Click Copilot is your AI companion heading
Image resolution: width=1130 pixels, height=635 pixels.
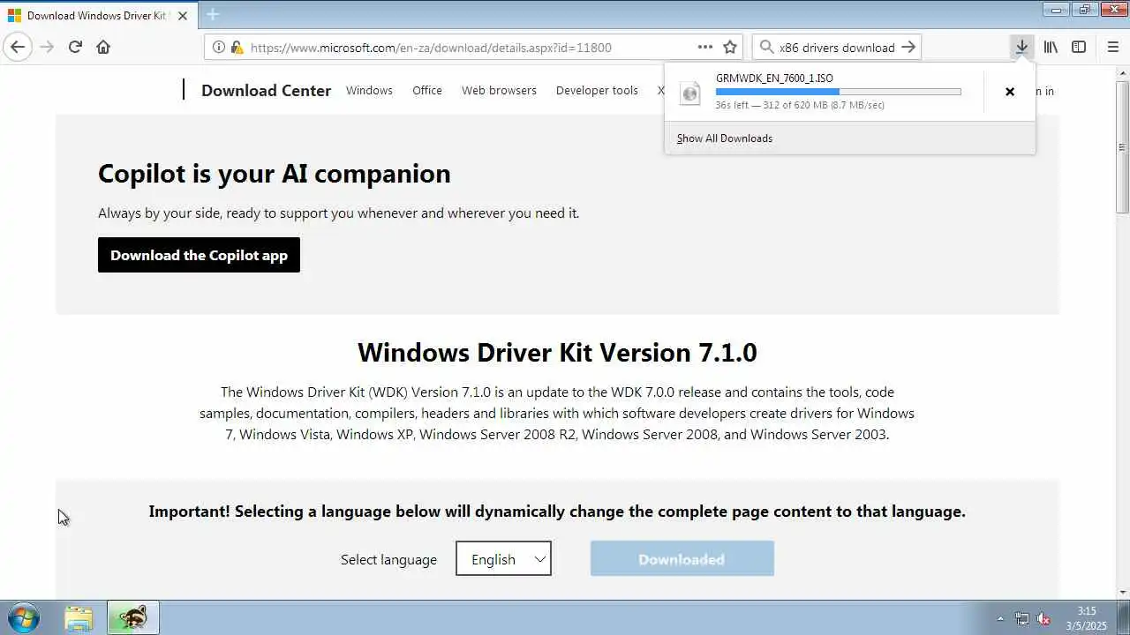click(x=275, y=174)
